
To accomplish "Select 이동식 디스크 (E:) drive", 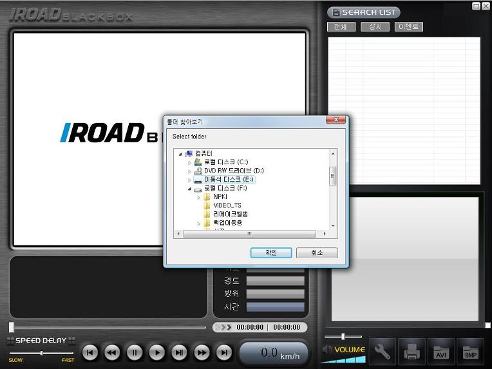I will (x=229, y=180).
